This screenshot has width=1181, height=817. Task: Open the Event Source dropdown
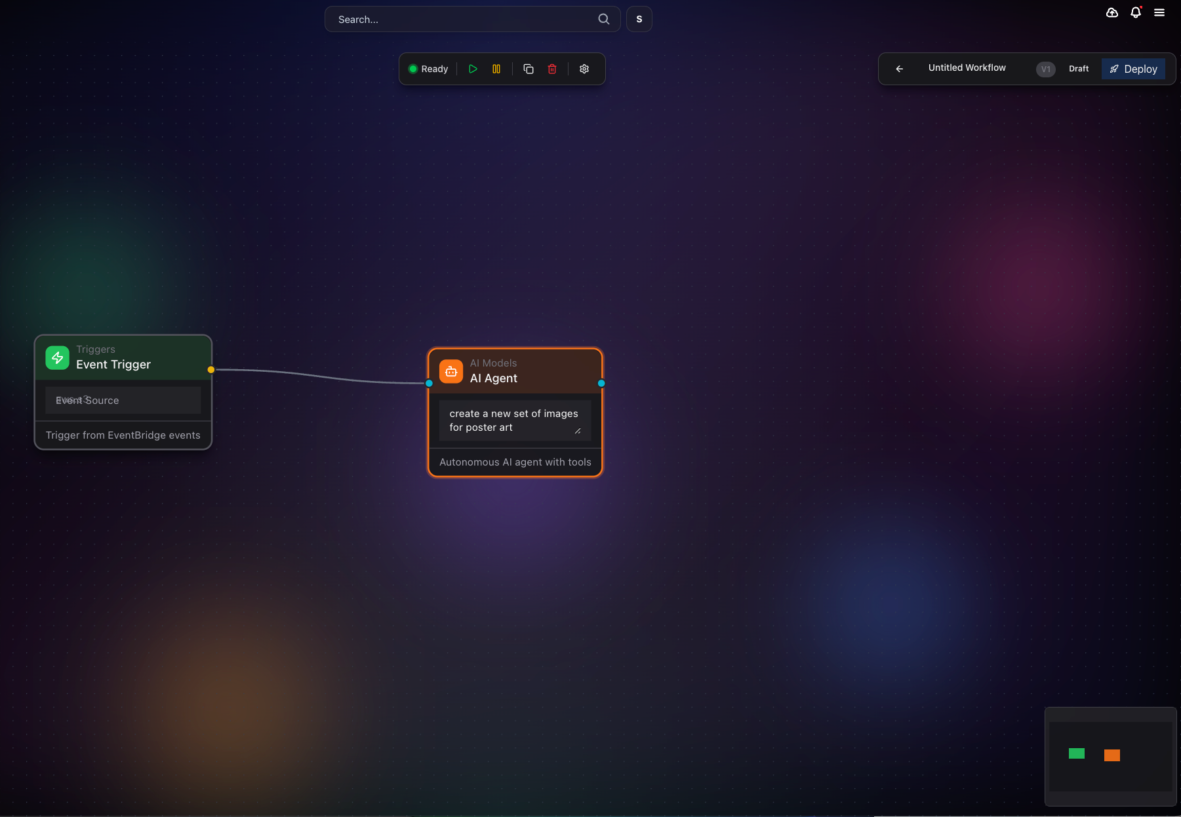tap(123, 400)
